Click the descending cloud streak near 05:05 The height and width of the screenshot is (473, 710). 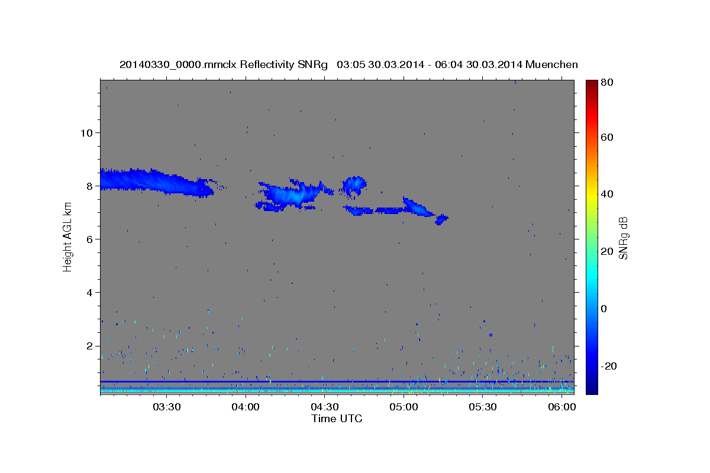pos(418,207)
